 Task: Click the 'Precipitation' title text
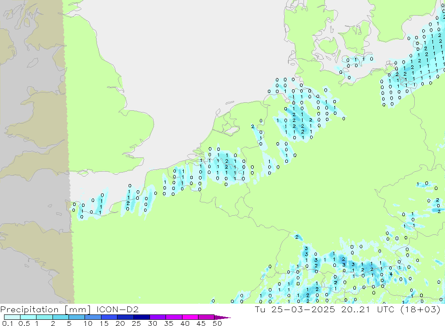tap(29, 309)
